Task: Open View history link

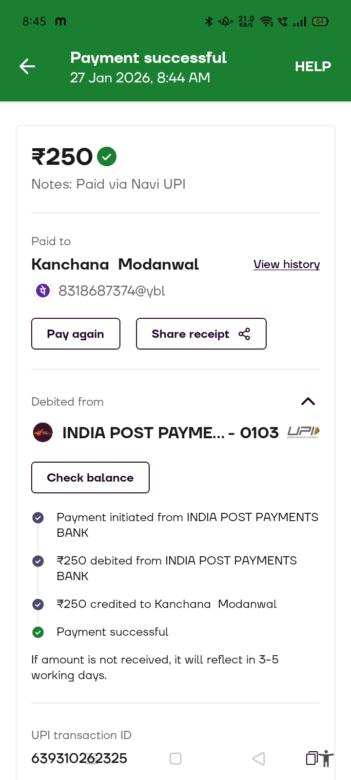Action: tap(286, 264)
